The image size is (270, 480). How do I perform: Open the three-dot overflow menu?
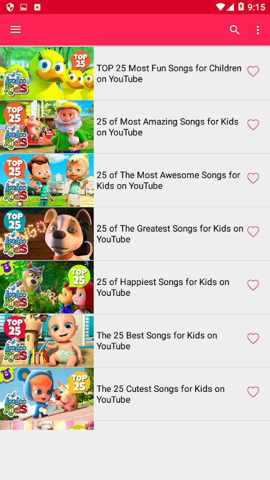[258, 29]
